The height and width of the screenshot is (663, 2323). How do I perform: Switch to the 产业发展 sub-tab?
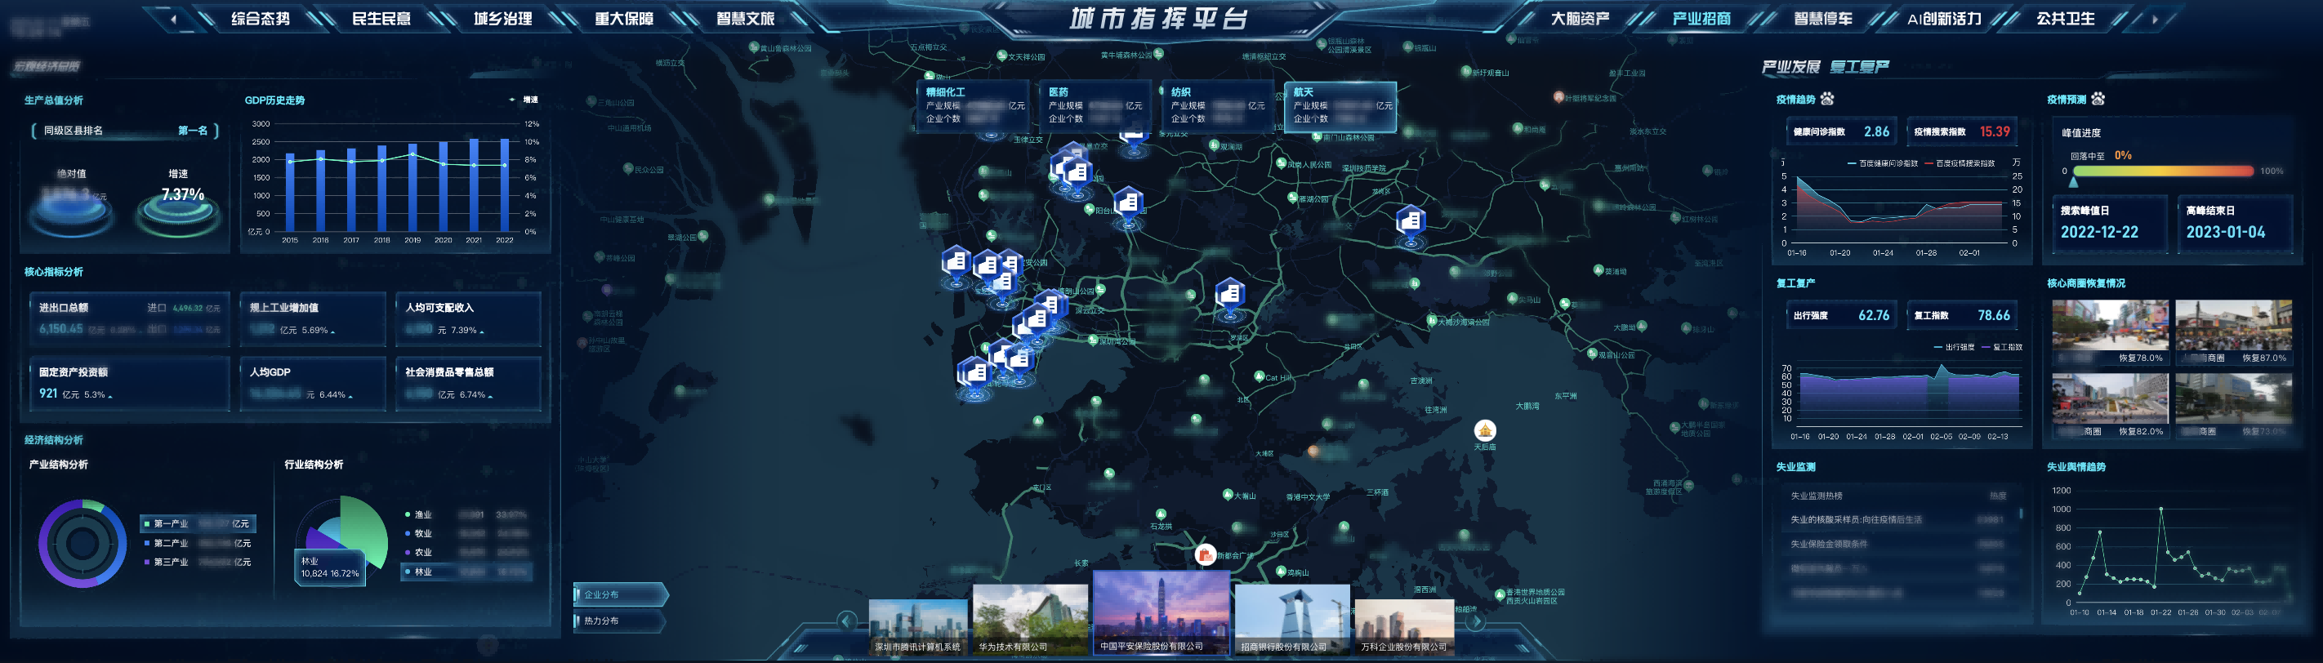tap(1791, 67)
